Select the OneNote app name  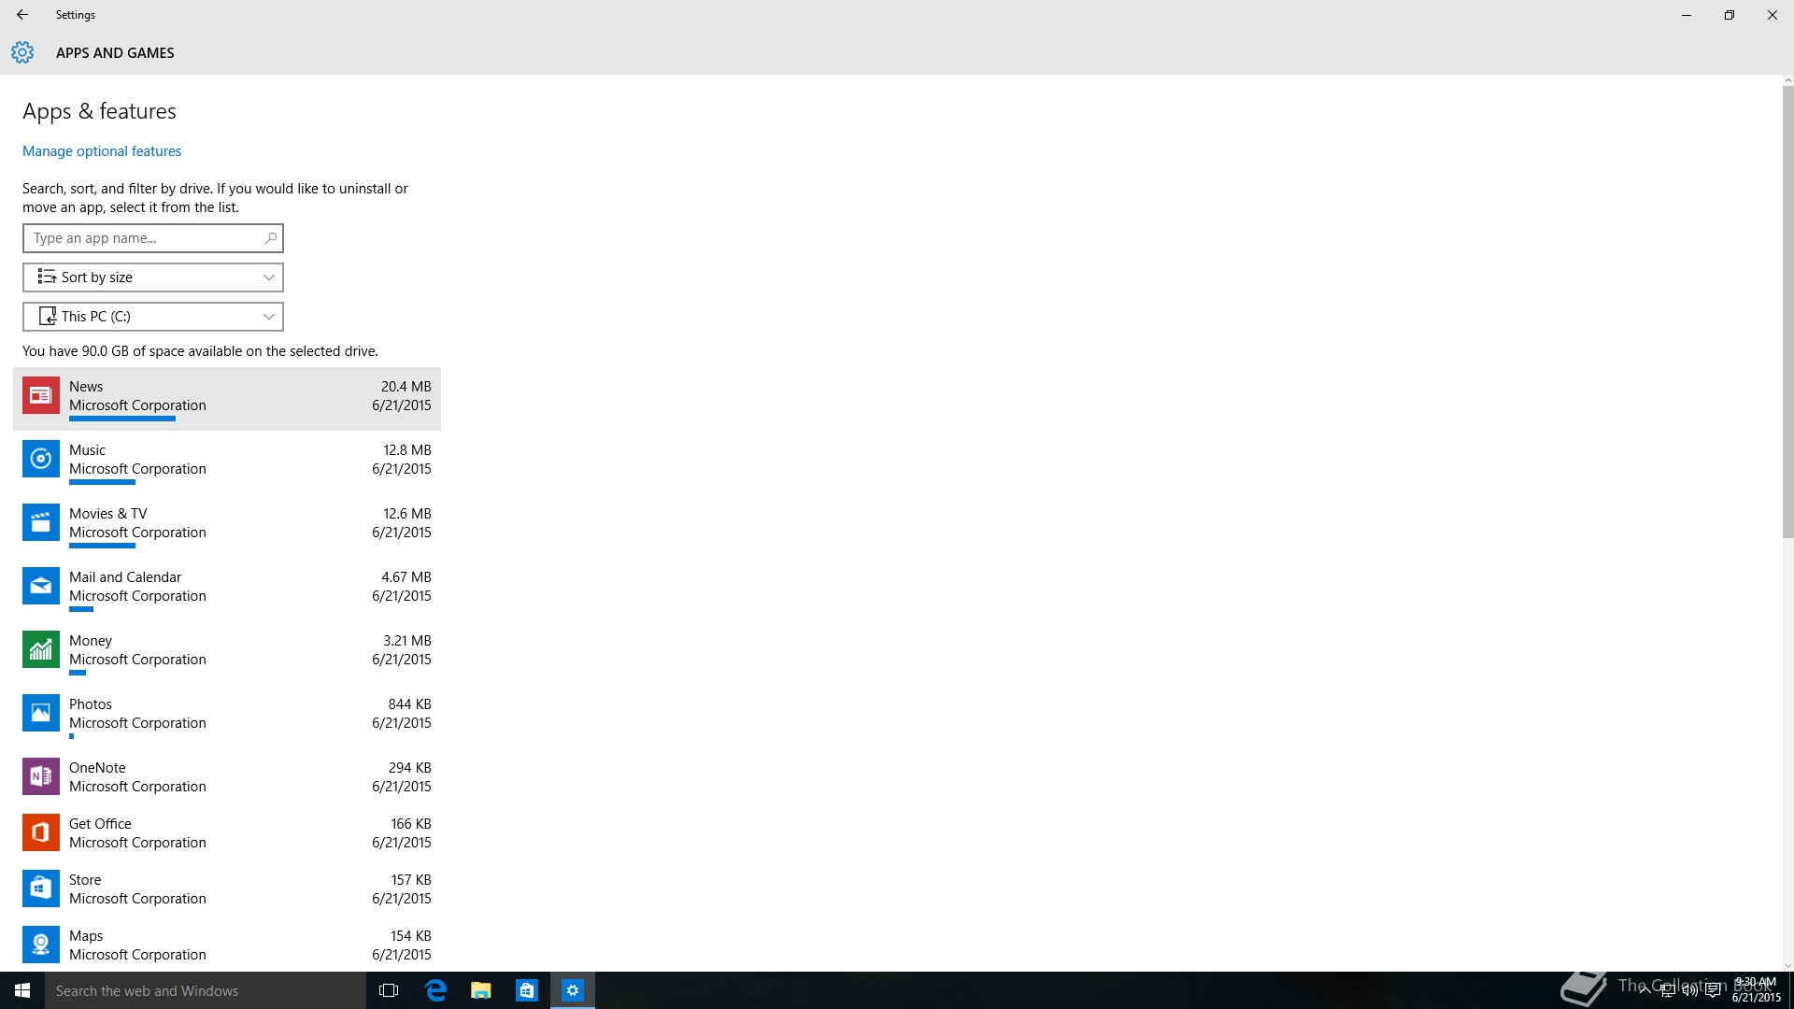pyautogui.click(x=97, y=768)
